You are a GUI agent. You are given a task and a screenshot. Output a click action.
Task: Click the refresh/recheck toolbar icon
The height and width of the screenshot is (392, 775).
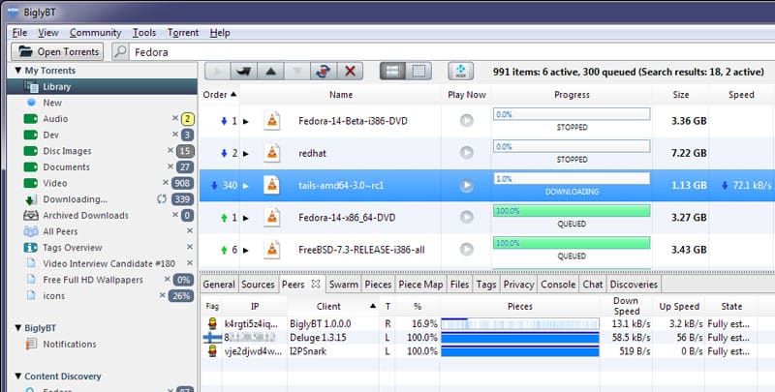pyautogui.click(x=324, y=71)
